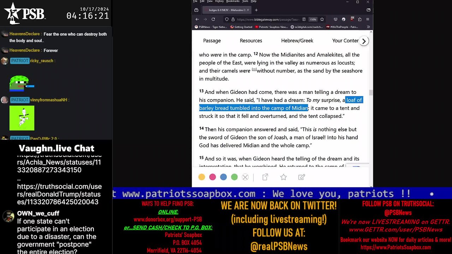
Task: Click the page vertical scrollbar thumb
Action: click(371, 92)
